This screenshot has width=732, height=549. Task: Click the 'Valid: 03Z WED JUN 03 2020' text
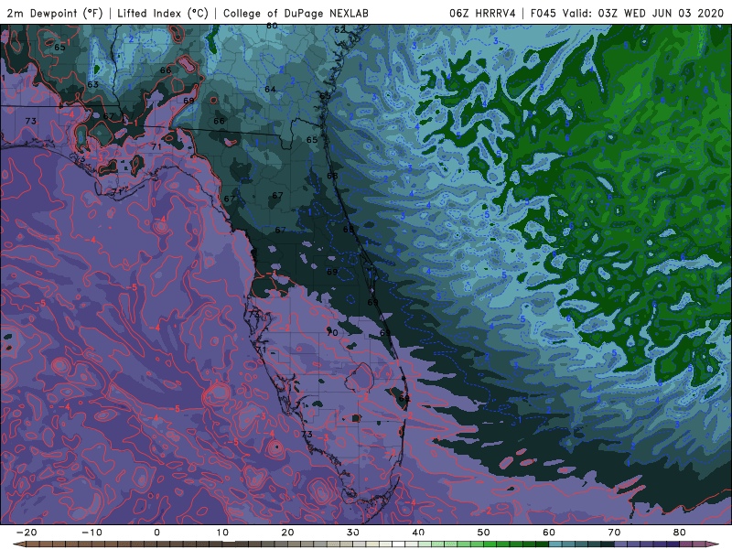click(643, 13)
